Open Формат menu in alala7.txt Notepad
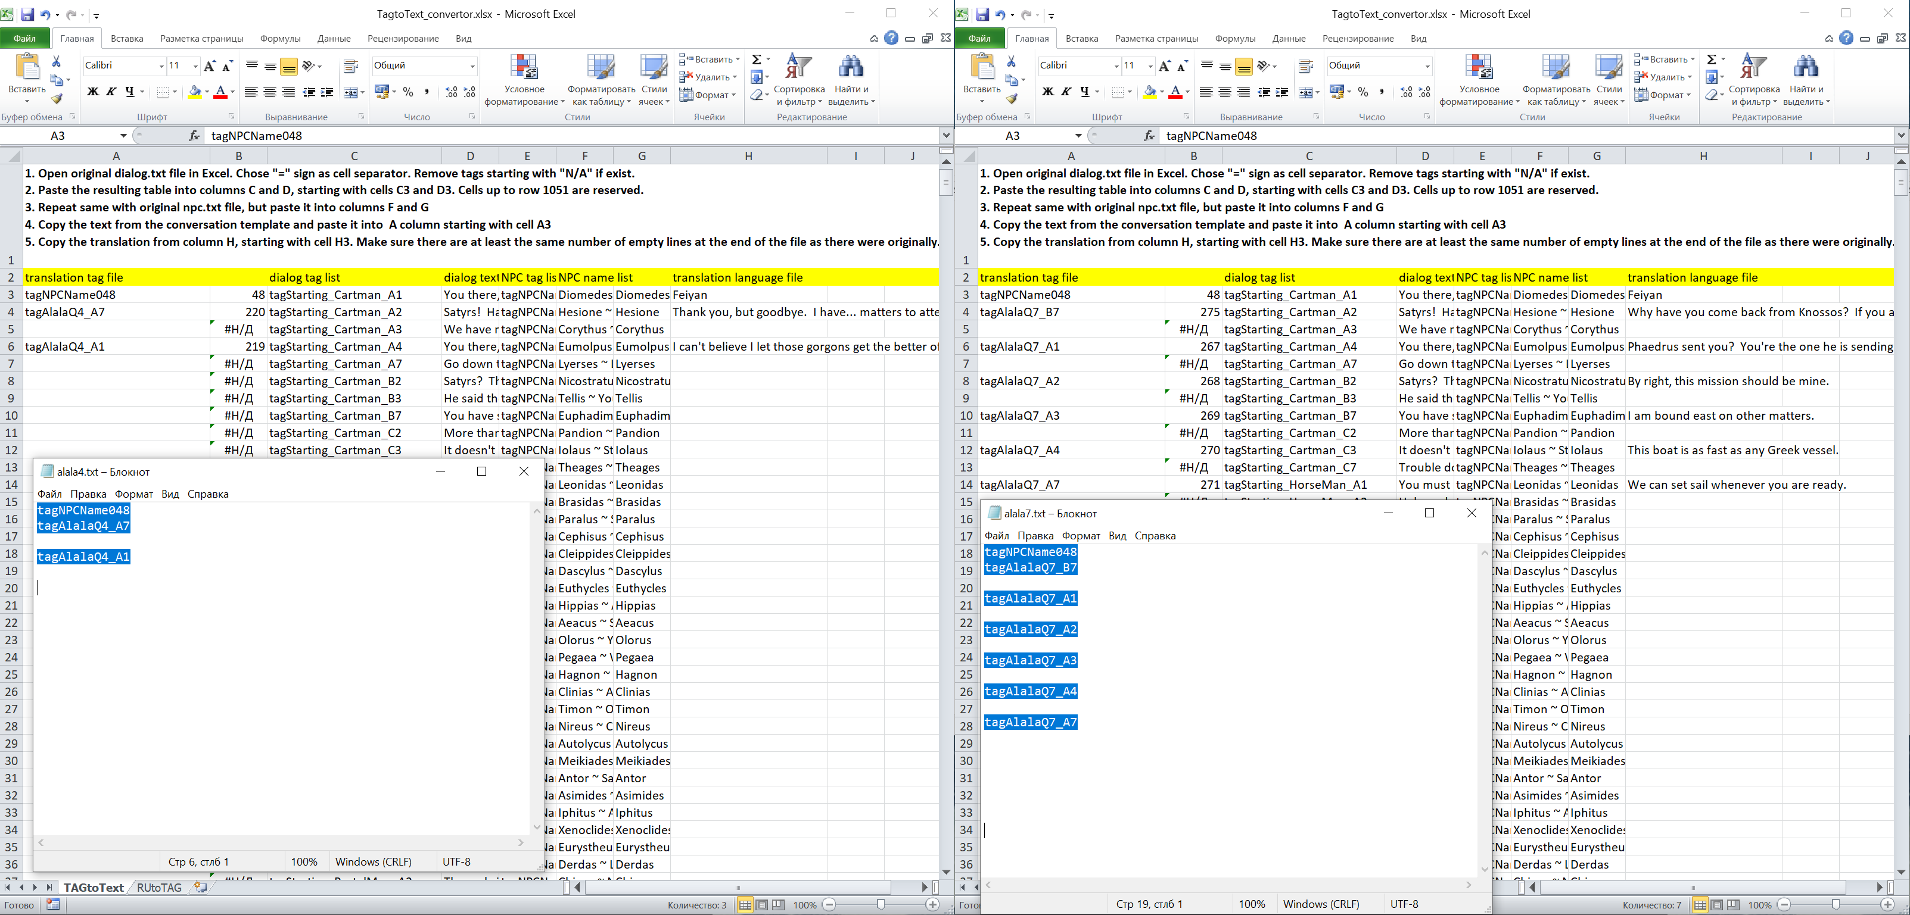The image size is (1910, 915). (x=1081, y=536)
